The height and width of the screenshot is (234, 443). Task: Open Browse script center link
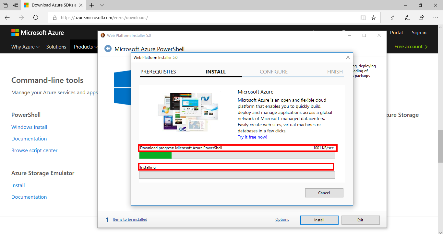point(34,150)
